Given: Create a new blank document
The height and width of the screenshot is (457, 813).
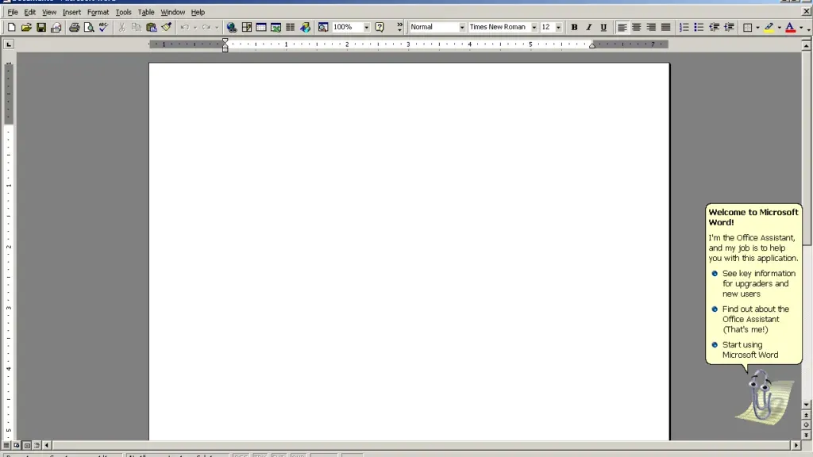Looking at the screenshot, I should coord(11,28).
